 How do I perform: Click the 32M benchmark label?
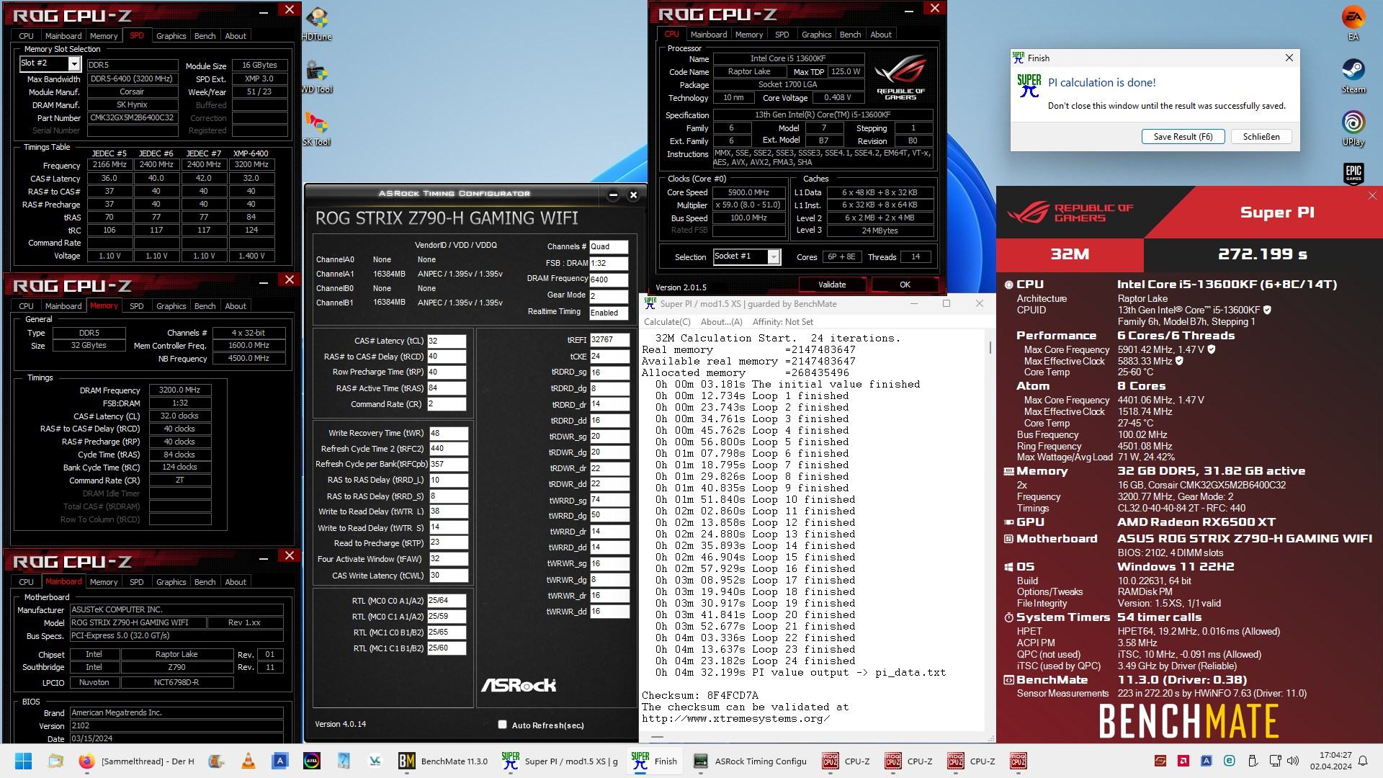click(1070, 254)
